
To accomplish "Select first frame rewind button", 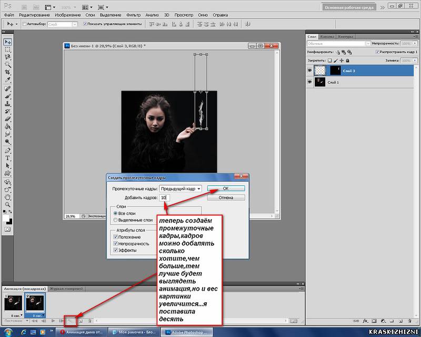I will pos(34,321).
